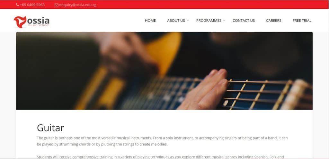Click the Ossia music school wordmark
Screen dimensions: 329x159
(39, 22)
